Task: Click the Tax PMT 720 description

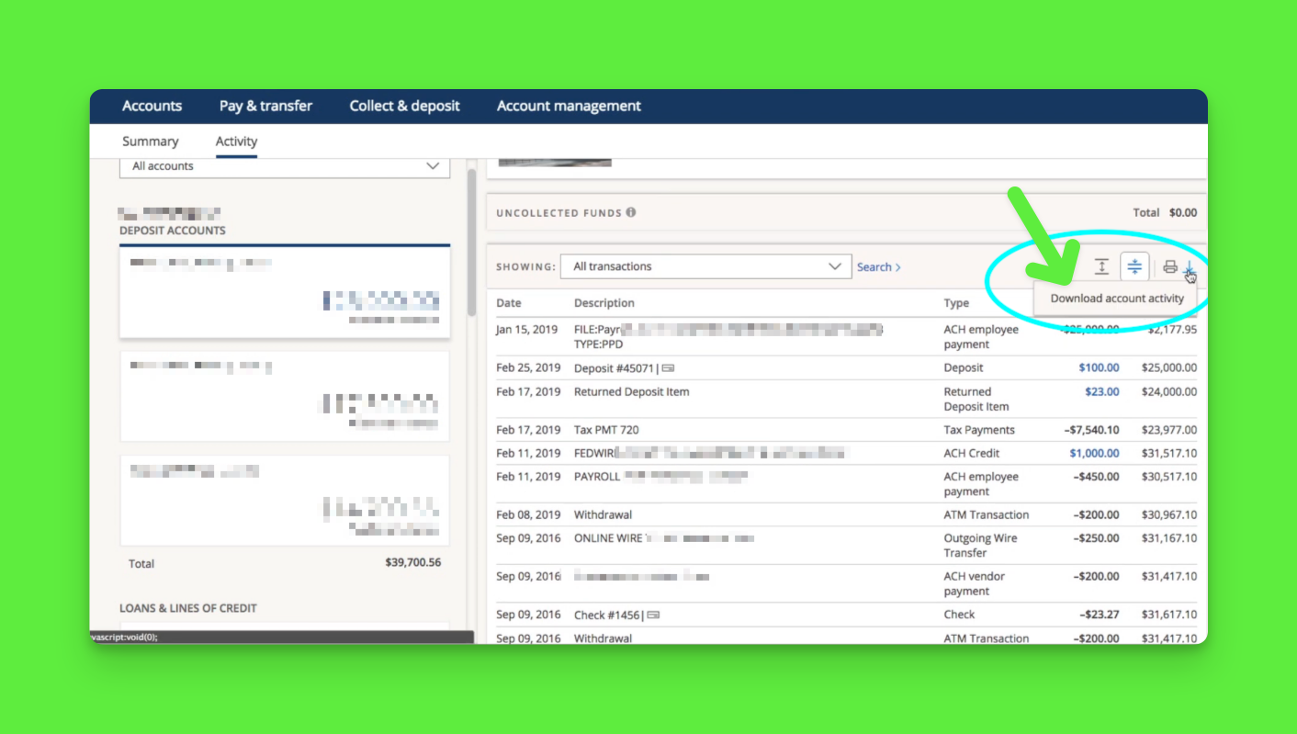Action: click(x=606, y=430)
